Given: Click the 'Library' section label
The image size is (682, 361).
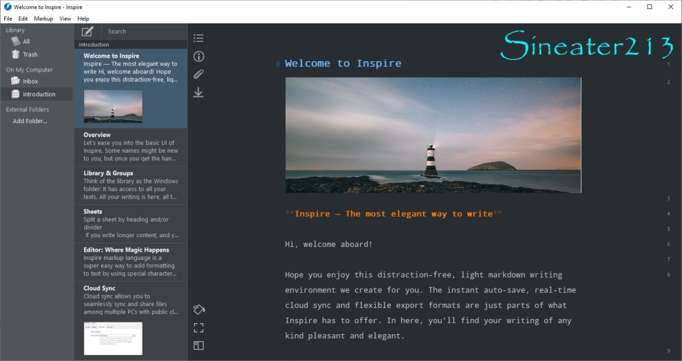Looking at the screenshot, I should [15, 30].
